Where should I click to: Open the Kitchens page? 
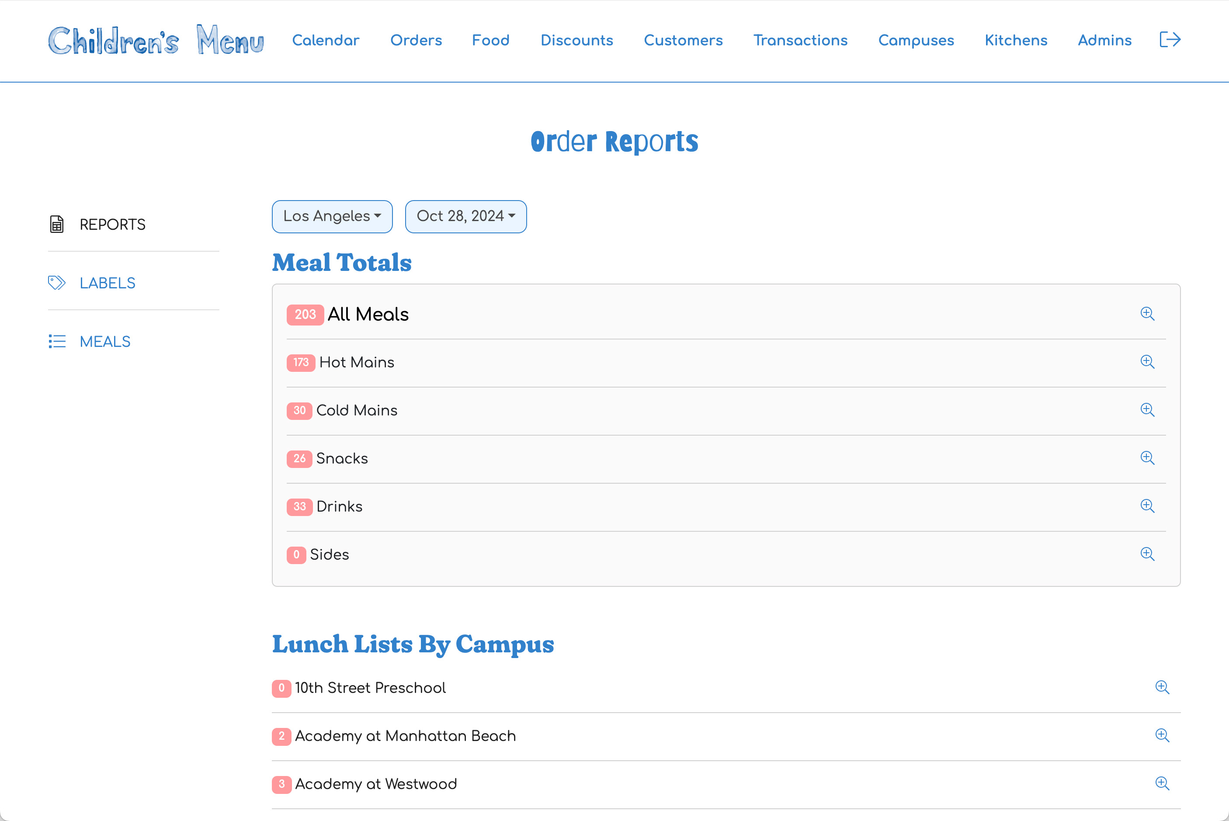1016,40
